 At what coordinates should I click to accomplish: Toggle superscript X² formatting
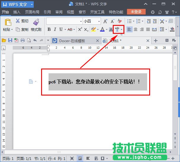click(80, 29)
